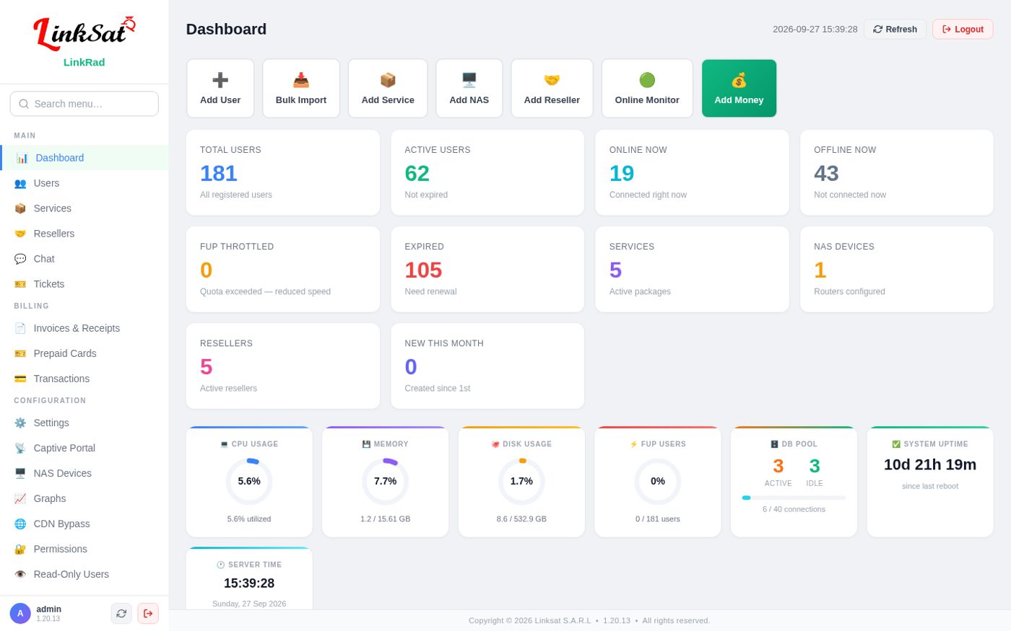Go to the Resellers page
Image resolution: width=1011 pixels, height=631 pixels.
[84, 234]
